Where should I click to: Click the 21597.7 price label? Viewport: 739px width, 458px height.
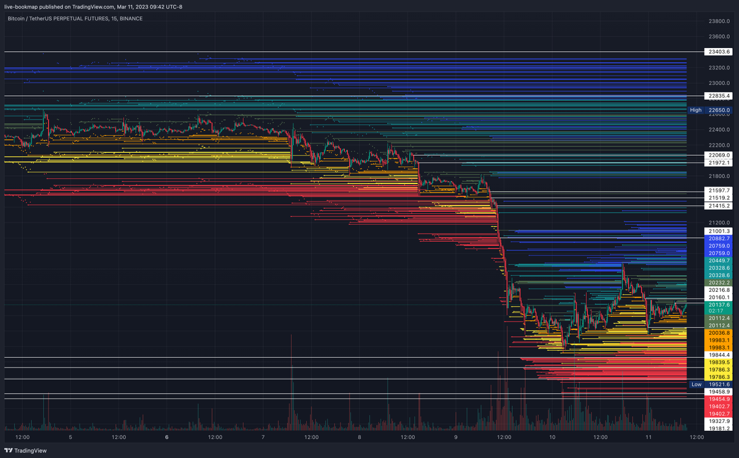coord(719,191)
